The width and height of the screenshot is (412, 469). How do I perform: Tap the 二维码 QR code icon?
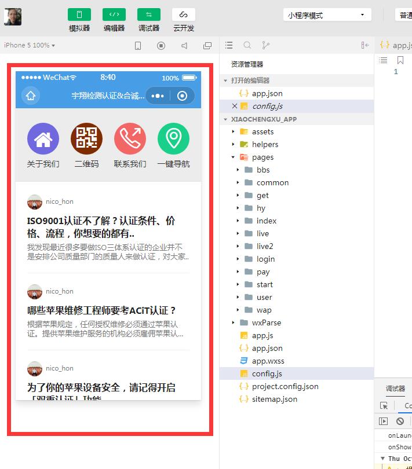(x=86, y=139)
